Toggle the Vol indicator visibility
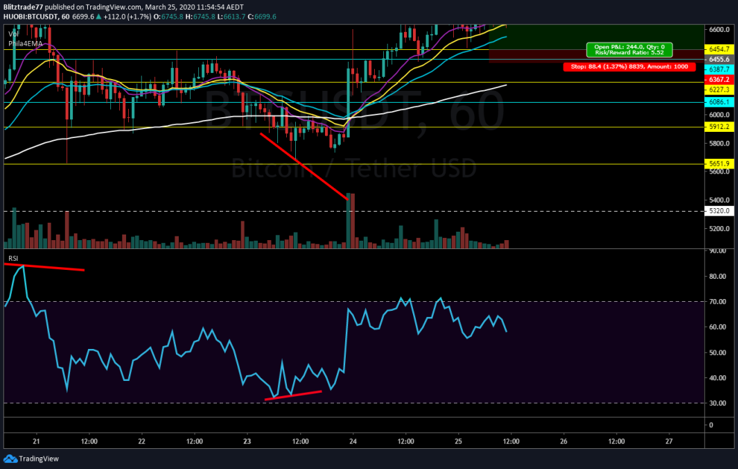 pyautogui.click(x=12, y=32)
